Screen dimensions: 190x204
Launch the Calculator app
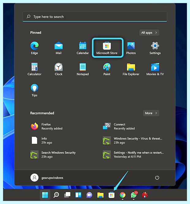pyautogui.click(x=34, y=69)
